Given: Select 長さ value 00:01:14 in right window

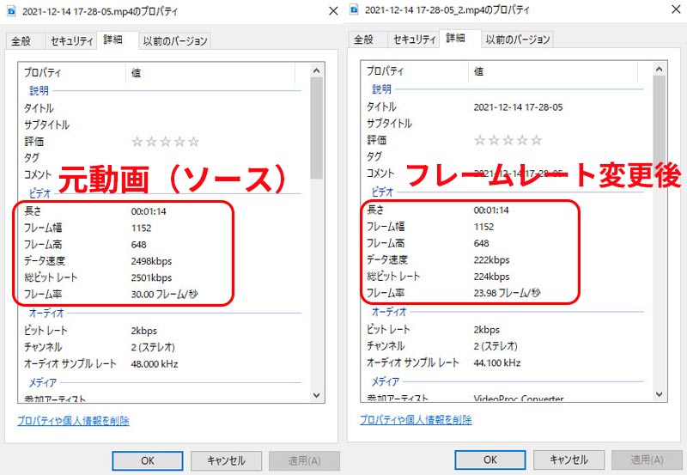Looking at the screenshot, I should click(x=491, y=210).
